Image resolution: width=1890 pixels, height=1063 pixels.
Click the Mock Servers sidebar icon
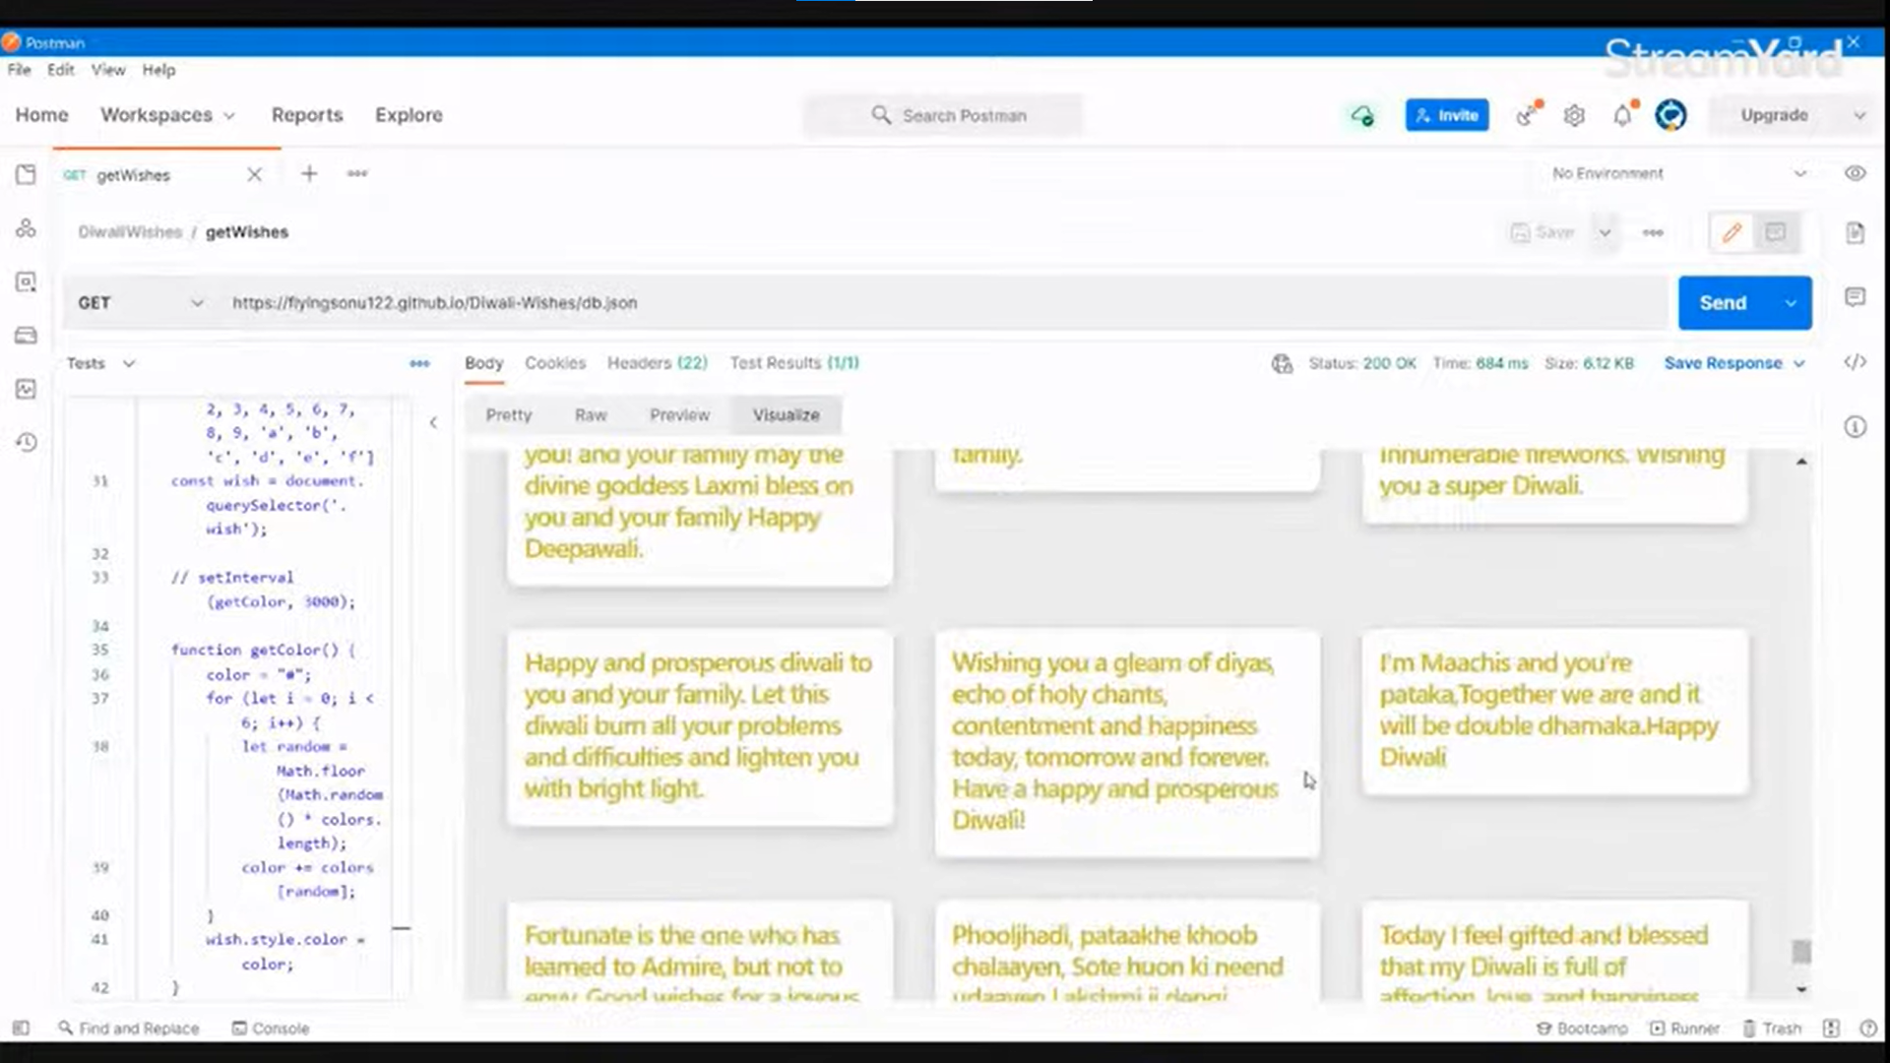pyautogui.click(x=27, y=336)
